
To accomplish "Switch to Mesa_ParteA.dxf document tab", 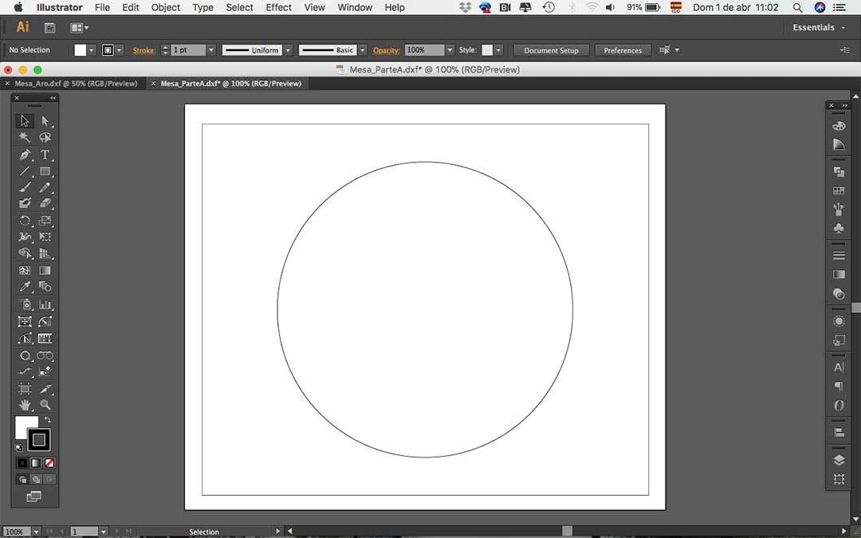I will point(230,84).
